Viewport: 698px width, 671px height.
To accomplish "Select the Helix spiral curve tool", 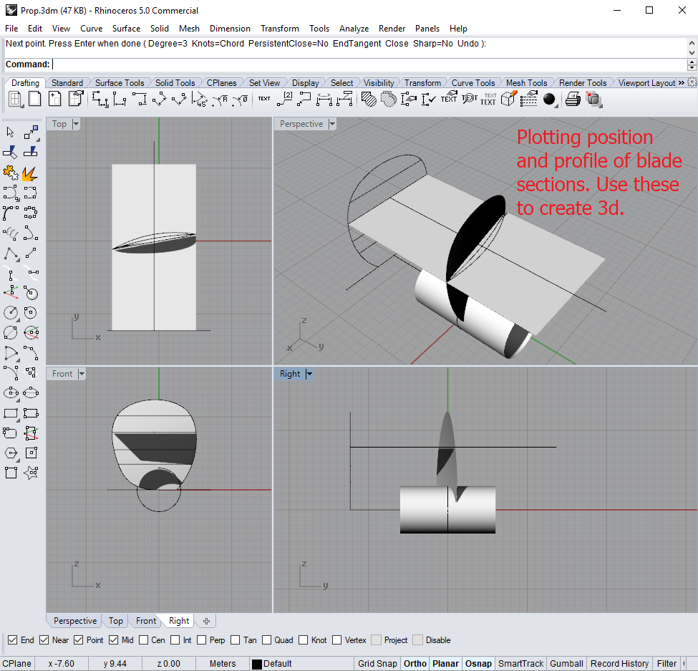I will tap(10, 233).
